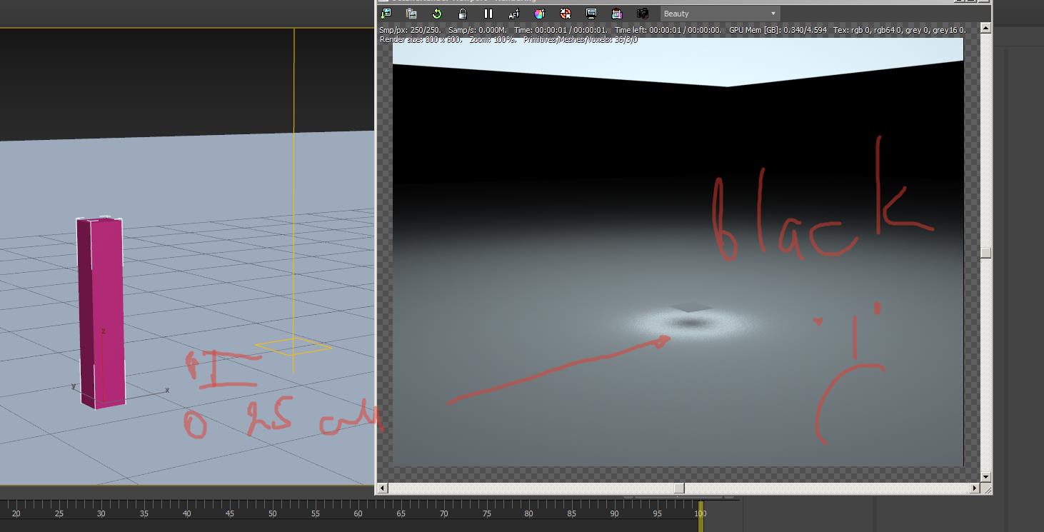The width and height of the screenshot is (1044, 532).
Task: Click the small gray plane in the rendered image
Action: pyautogui.click(x=691, y=308)
